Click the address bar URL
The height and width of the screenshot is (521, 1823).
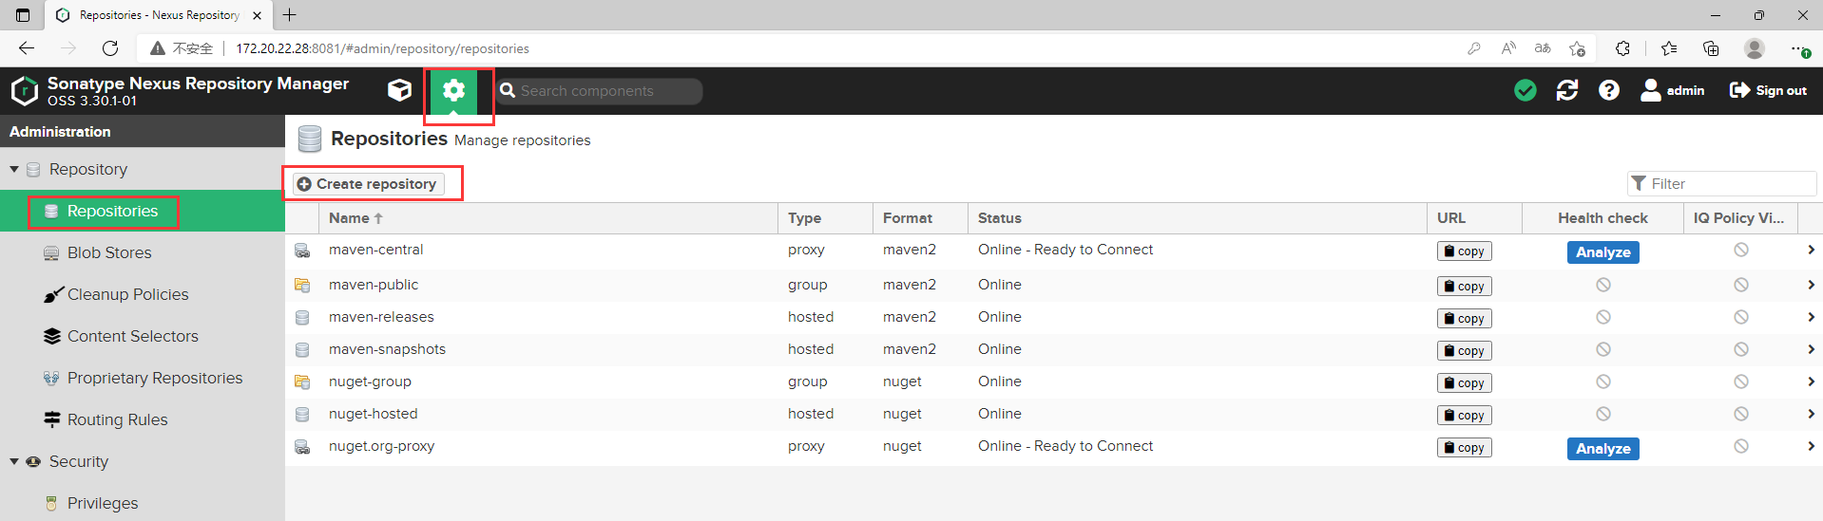click(x=382, y=48)
